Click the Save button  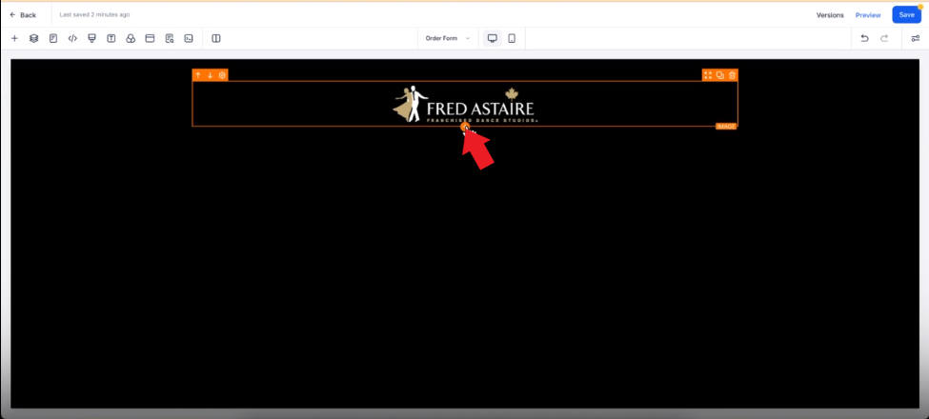[x=906, y=15]
